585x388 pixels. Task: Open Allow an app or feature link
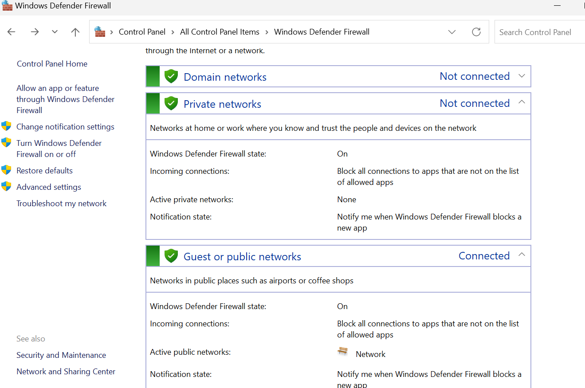point(66,99)
